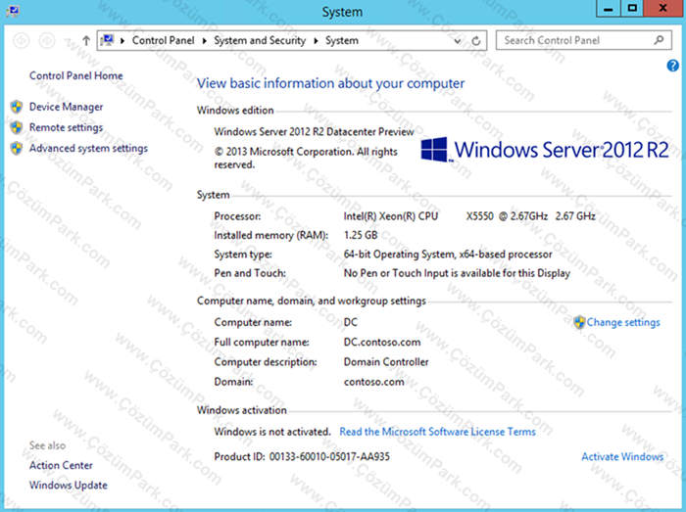Click the Computer name value 'DC'
The width and height of the screenshot is (686, 512).
(351, 322)
